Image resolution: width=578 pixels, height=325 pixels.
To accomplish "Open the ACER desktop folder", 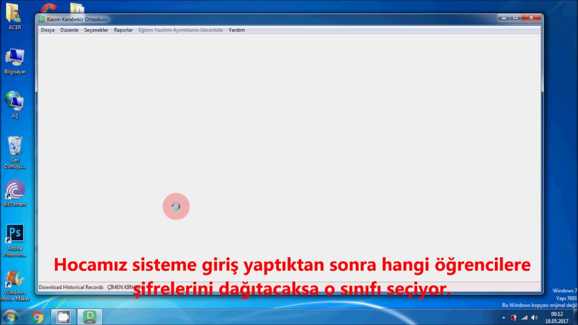I will pyautogui.click(x=14, y=17).
